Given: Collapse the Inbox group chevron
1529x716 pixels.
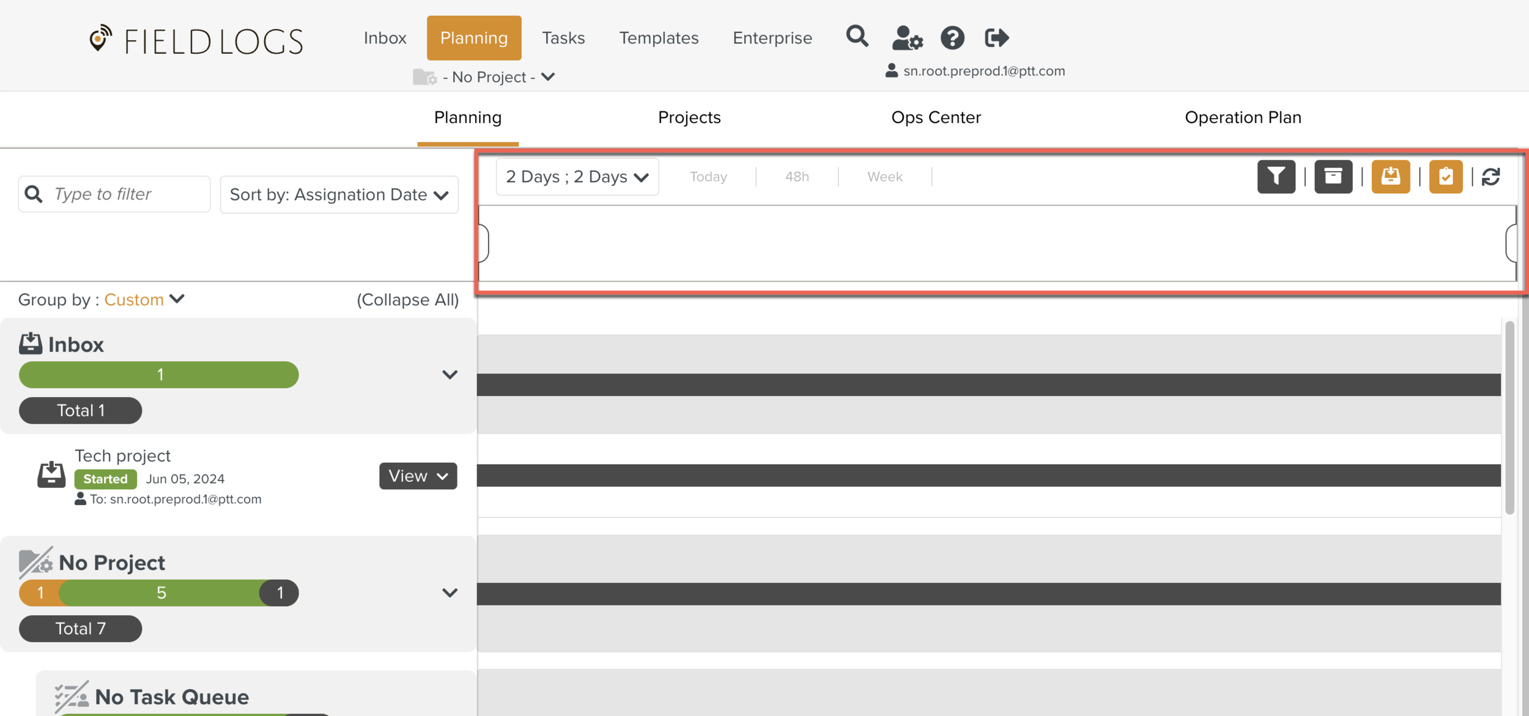Looking at the screenshot, I should (450, 375).
